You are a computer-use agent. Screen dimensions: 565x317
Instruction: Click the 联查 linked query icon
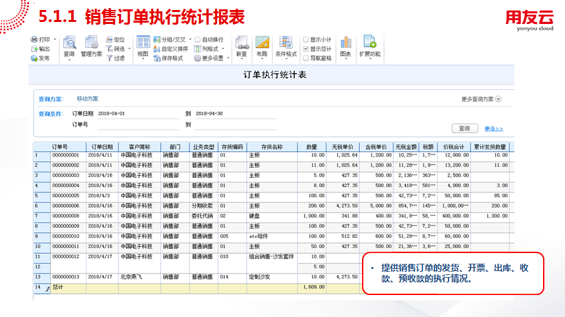click(242, 44)
